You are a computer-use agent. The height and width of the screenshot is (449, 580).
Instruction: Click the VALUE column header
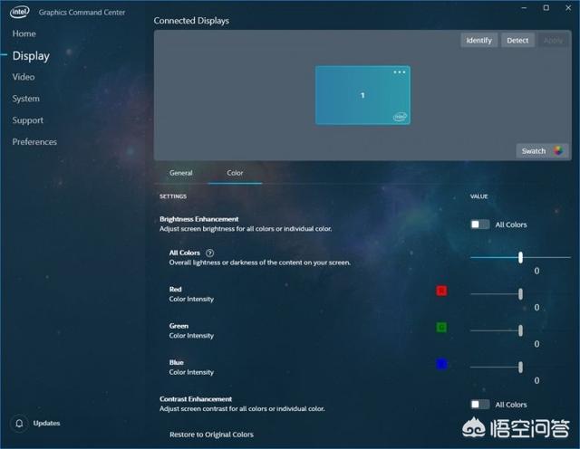tap(479, 196)
